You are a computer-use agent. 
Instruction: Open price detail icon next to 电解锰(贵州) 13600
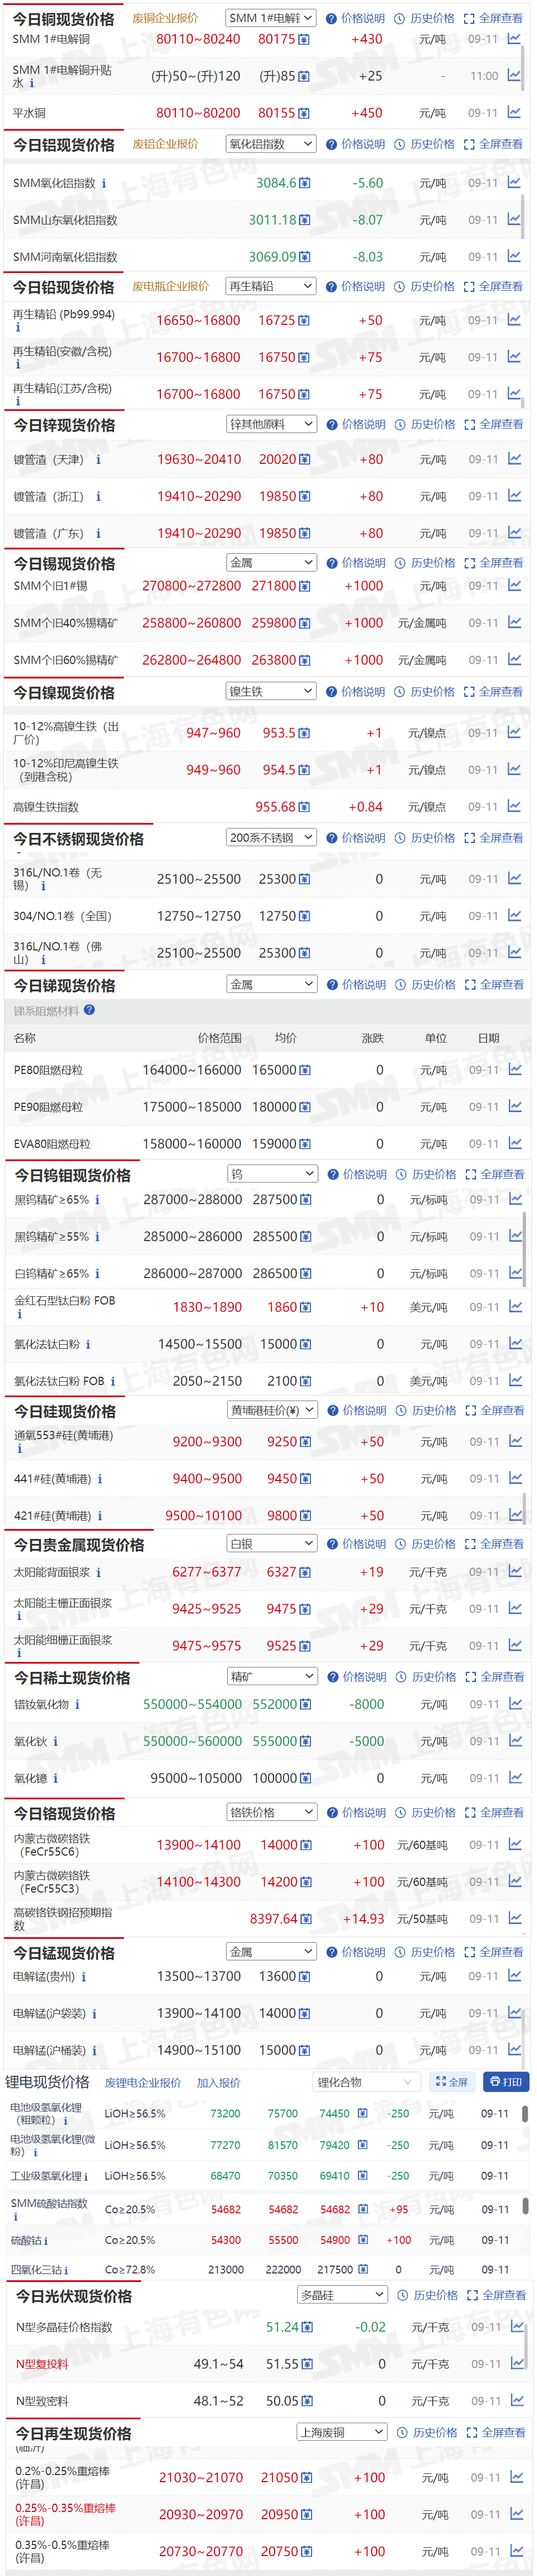304,1976
